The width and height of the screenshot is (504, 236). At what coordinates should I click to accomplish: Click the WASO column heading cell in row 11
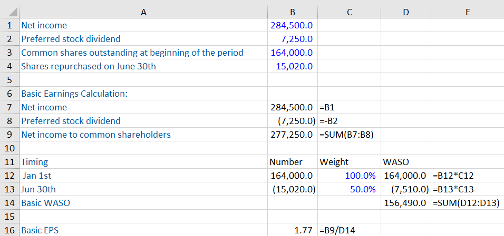pos(396,162)
